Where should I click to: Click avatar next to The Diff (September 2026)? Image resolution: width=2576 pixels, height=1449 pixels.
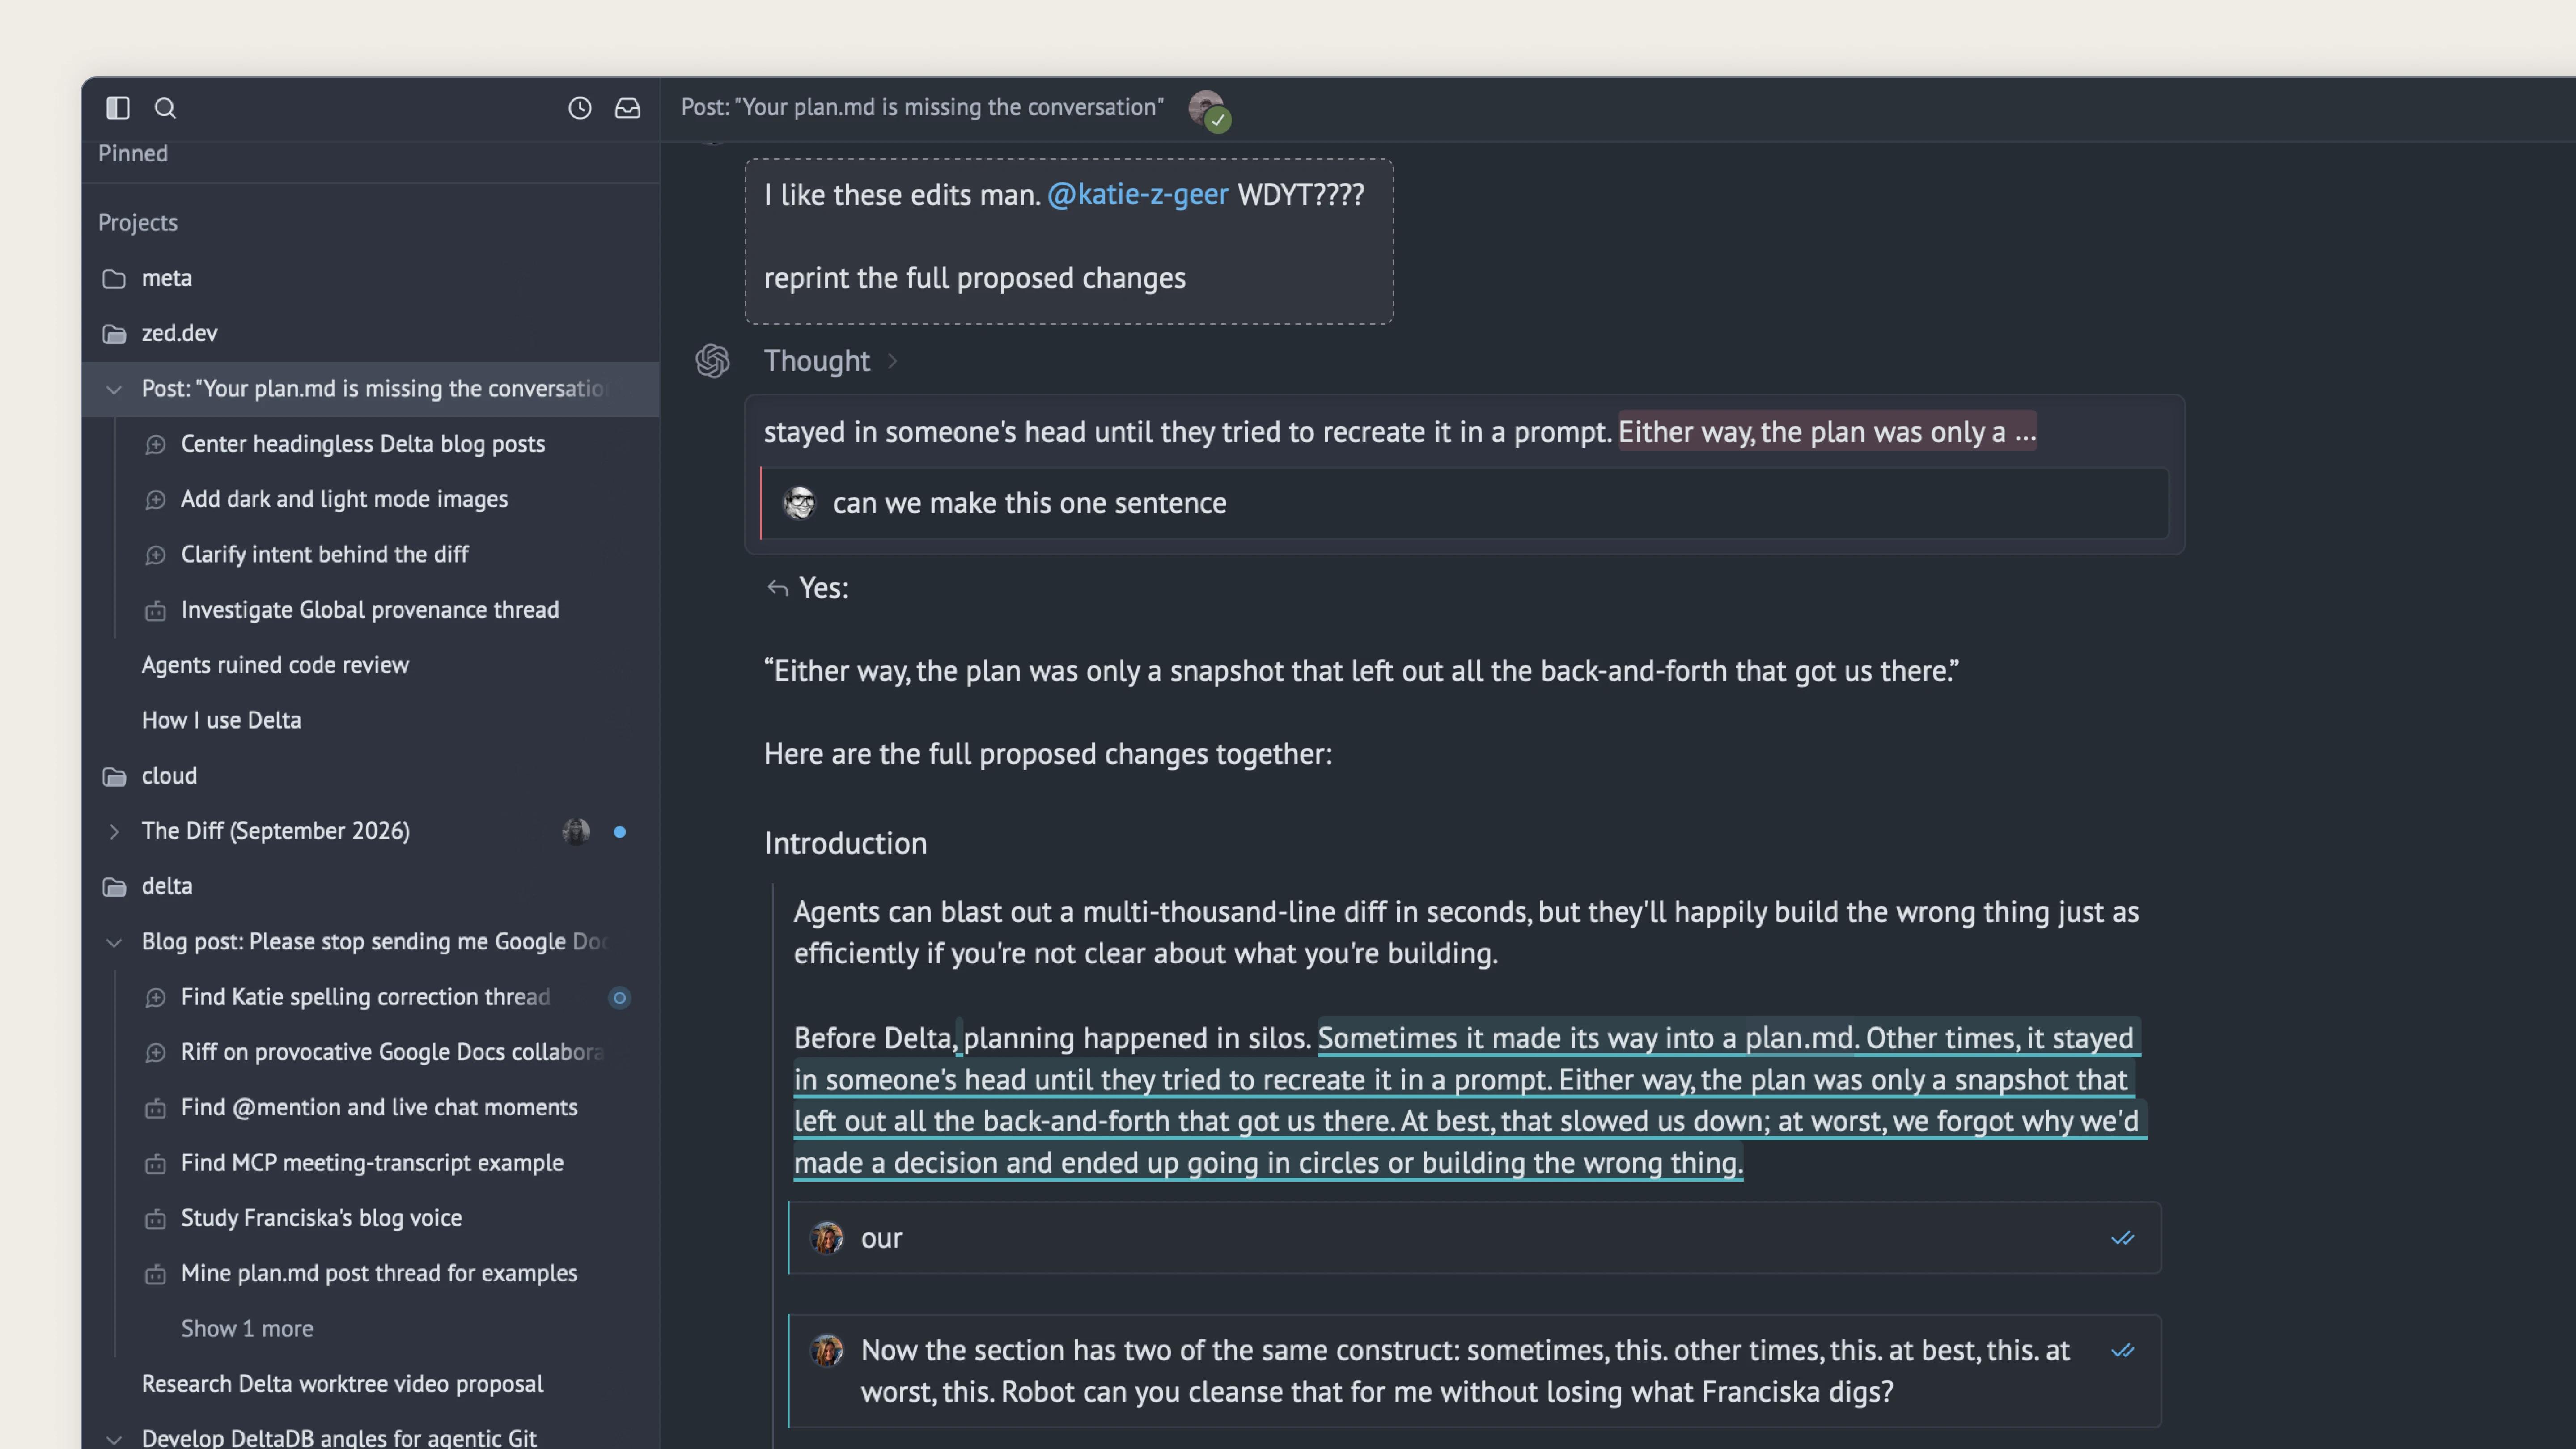576,831
